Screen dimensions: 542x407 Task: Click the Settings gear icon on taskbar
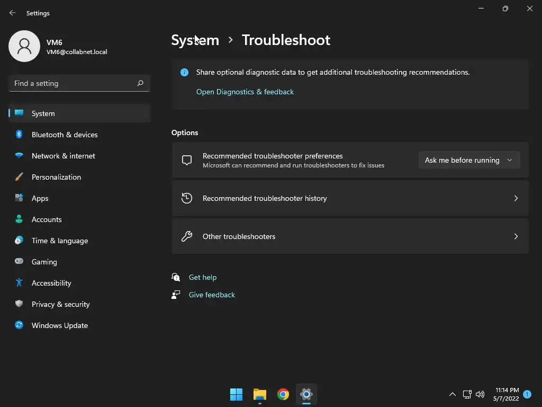tap(306, 394)
